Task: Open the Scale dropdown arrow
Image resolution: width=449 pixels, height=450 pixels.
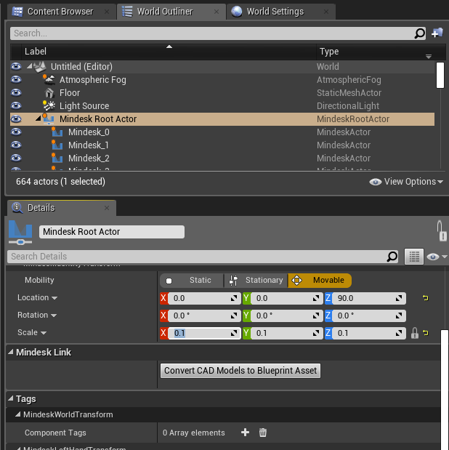Action: click(x=44, y=333)
